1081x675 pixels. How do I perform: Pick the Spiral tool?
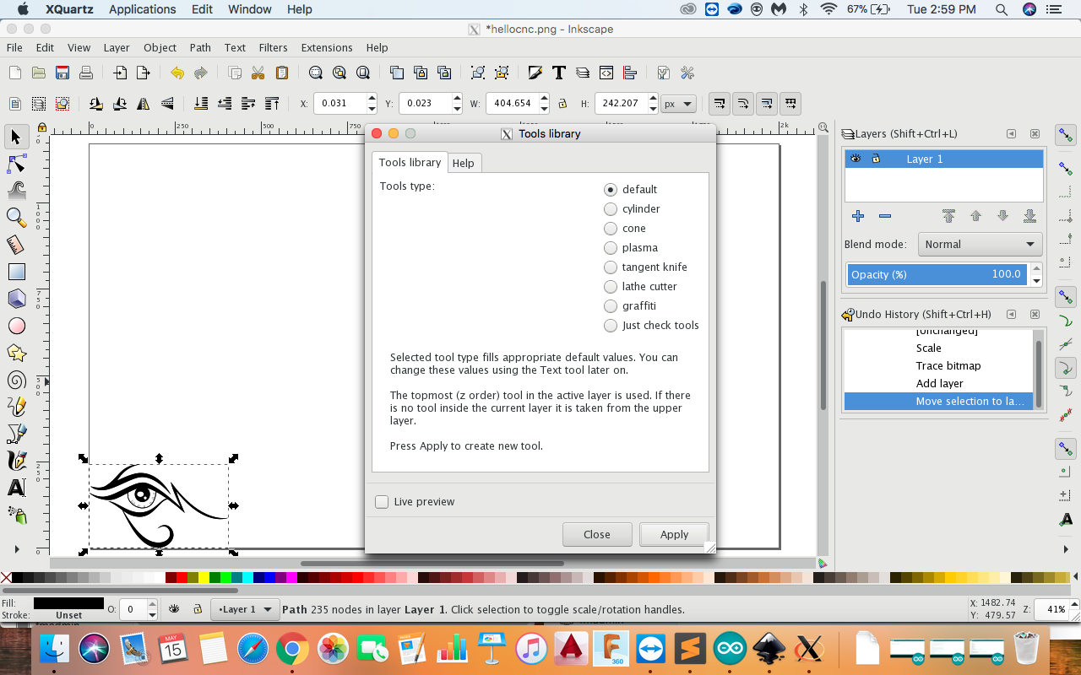16,380
